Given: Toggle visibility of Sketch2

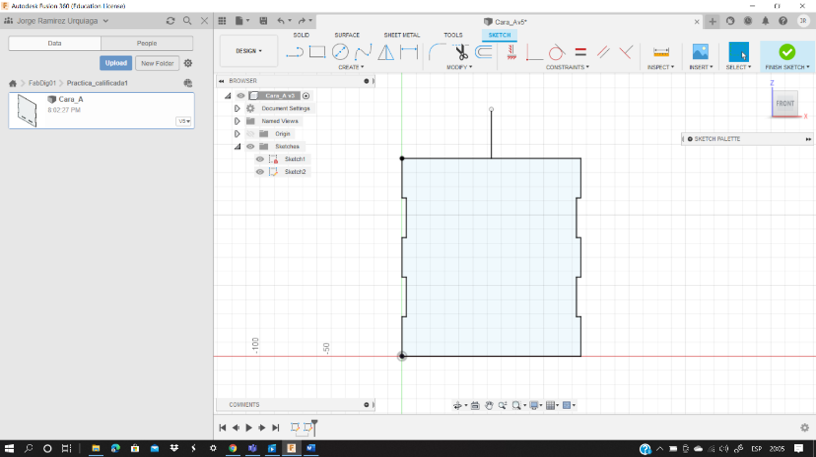Looking at the screenshot, I should [260, 172].
